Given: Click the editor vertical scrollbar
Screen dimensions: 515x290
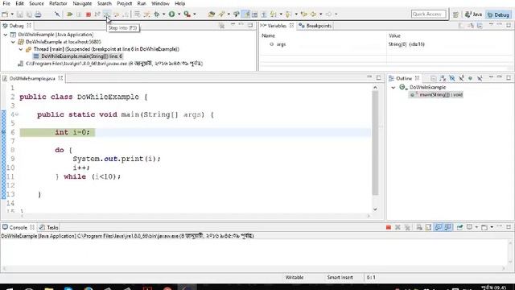Looking at the screenshot, I should point(375,143).
